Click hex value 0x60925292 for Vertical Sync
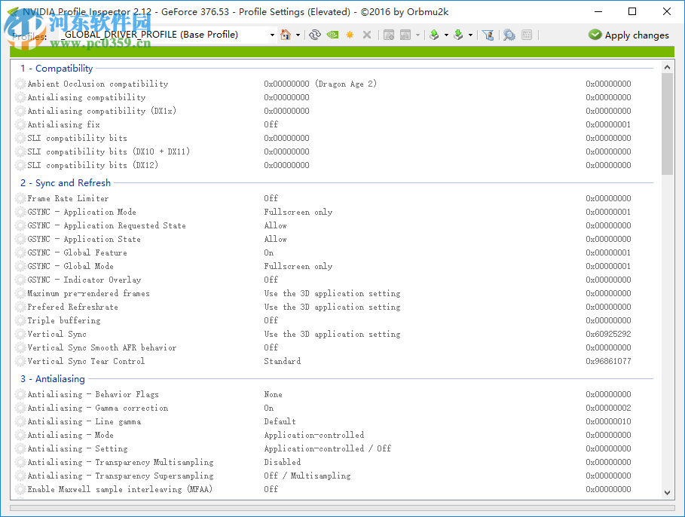Viewport: 685px width, 517px height. pyautogui.click(x=608, y=334)
